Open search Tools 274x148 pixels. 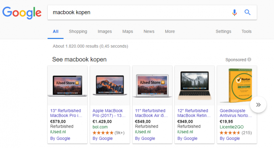(247, 31)
